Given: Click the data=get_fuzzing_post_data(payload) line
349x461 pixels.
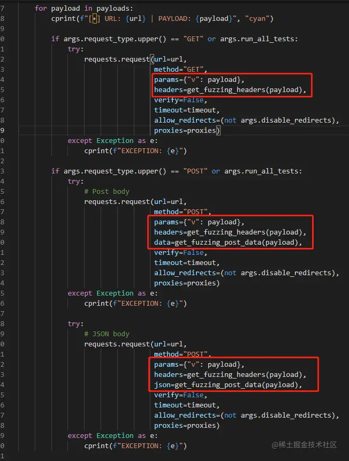Looking at the screenshot, I should pos(228,243).
